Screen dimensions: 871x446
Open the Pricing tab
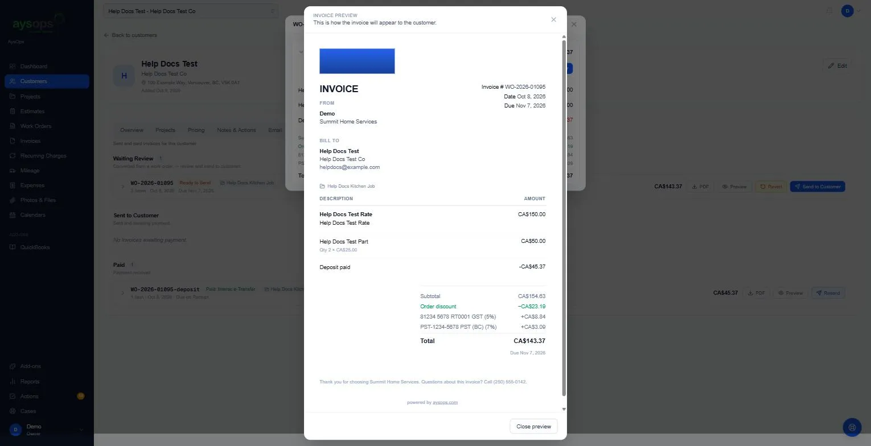[x=196, y=130]
